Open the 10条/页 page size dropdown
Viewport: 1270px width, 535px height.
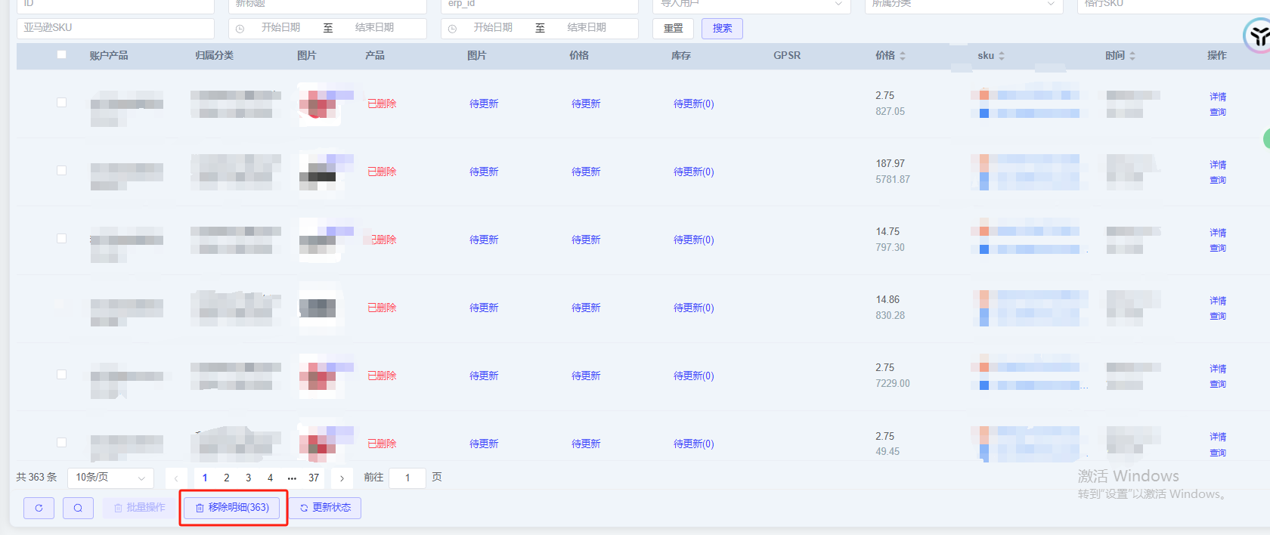tap(110, 478)
